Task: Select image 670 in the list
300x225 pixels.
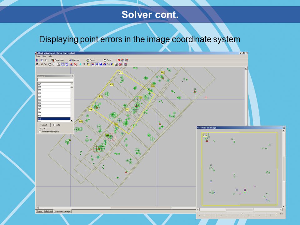Action: coord(54,103)
